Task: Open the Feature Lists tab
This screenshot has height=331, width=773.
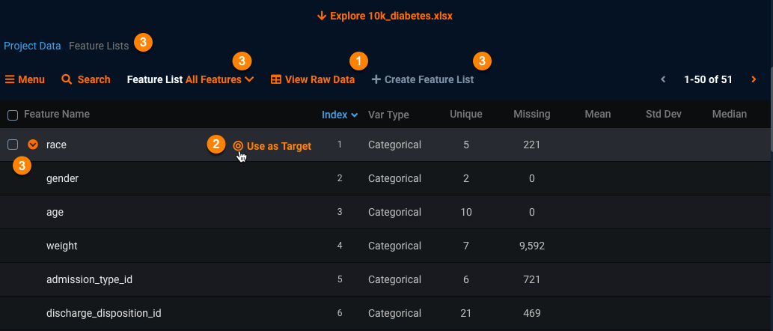Action: click(99, 46)
